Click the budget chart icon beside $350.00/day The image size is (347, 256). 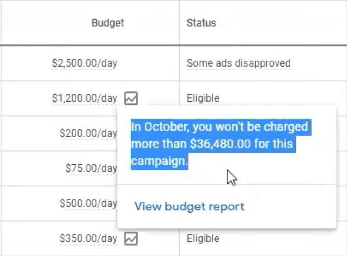point(131,238)
